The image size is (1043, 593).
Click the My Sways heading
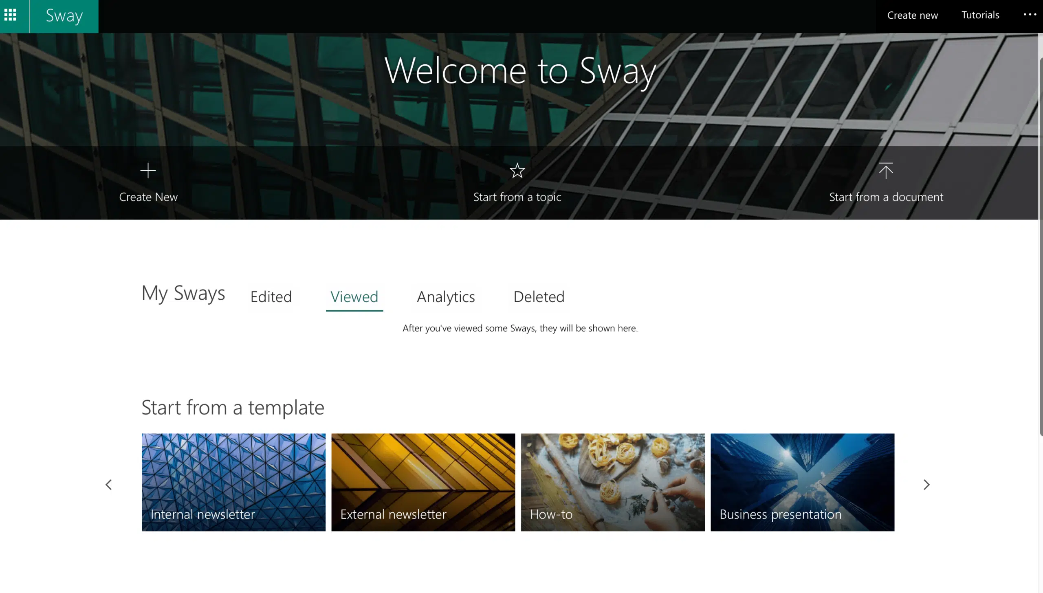[183, 293]
